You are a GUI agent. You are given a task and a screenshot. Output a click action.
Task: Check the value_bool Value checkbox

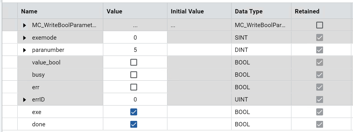pos(133,62)
